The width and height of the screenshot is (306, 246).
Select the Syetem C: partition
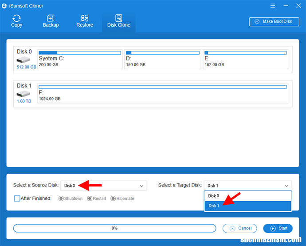click(80, 59)
